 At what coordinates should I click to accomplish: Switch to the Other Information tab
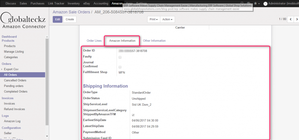(154, 41)
